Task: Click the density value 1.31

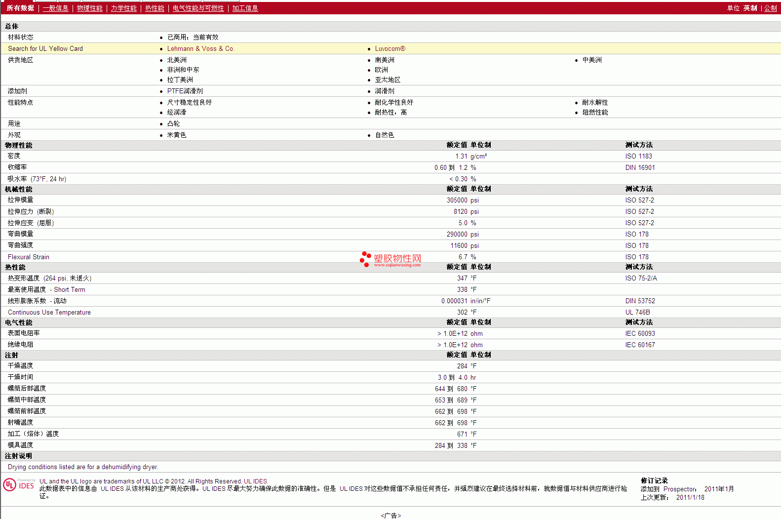Action: pyautogui.click(x=461, y=156)
